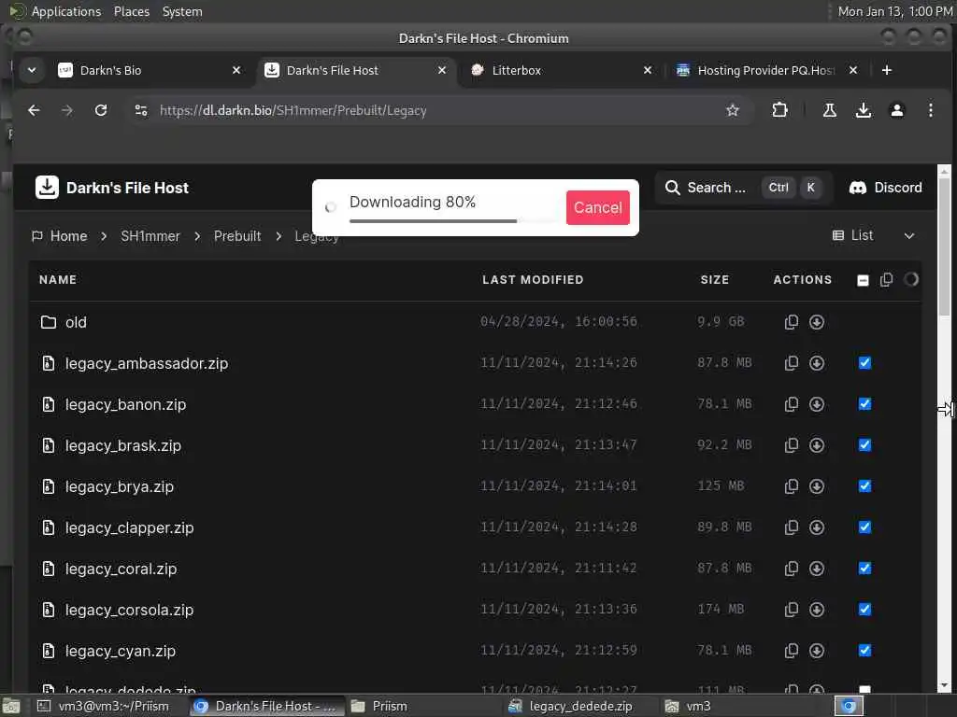
Task: Toggle the select-all checkbox in header
Action: [x=863, y=280]
